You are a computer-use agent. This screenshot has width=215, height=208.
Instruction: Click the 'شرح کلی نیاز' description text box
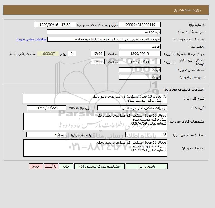pos(95,98)
